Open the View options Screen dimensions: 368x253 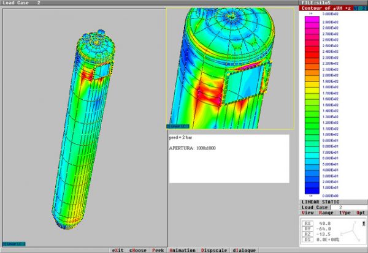click(x=308, y=213)
